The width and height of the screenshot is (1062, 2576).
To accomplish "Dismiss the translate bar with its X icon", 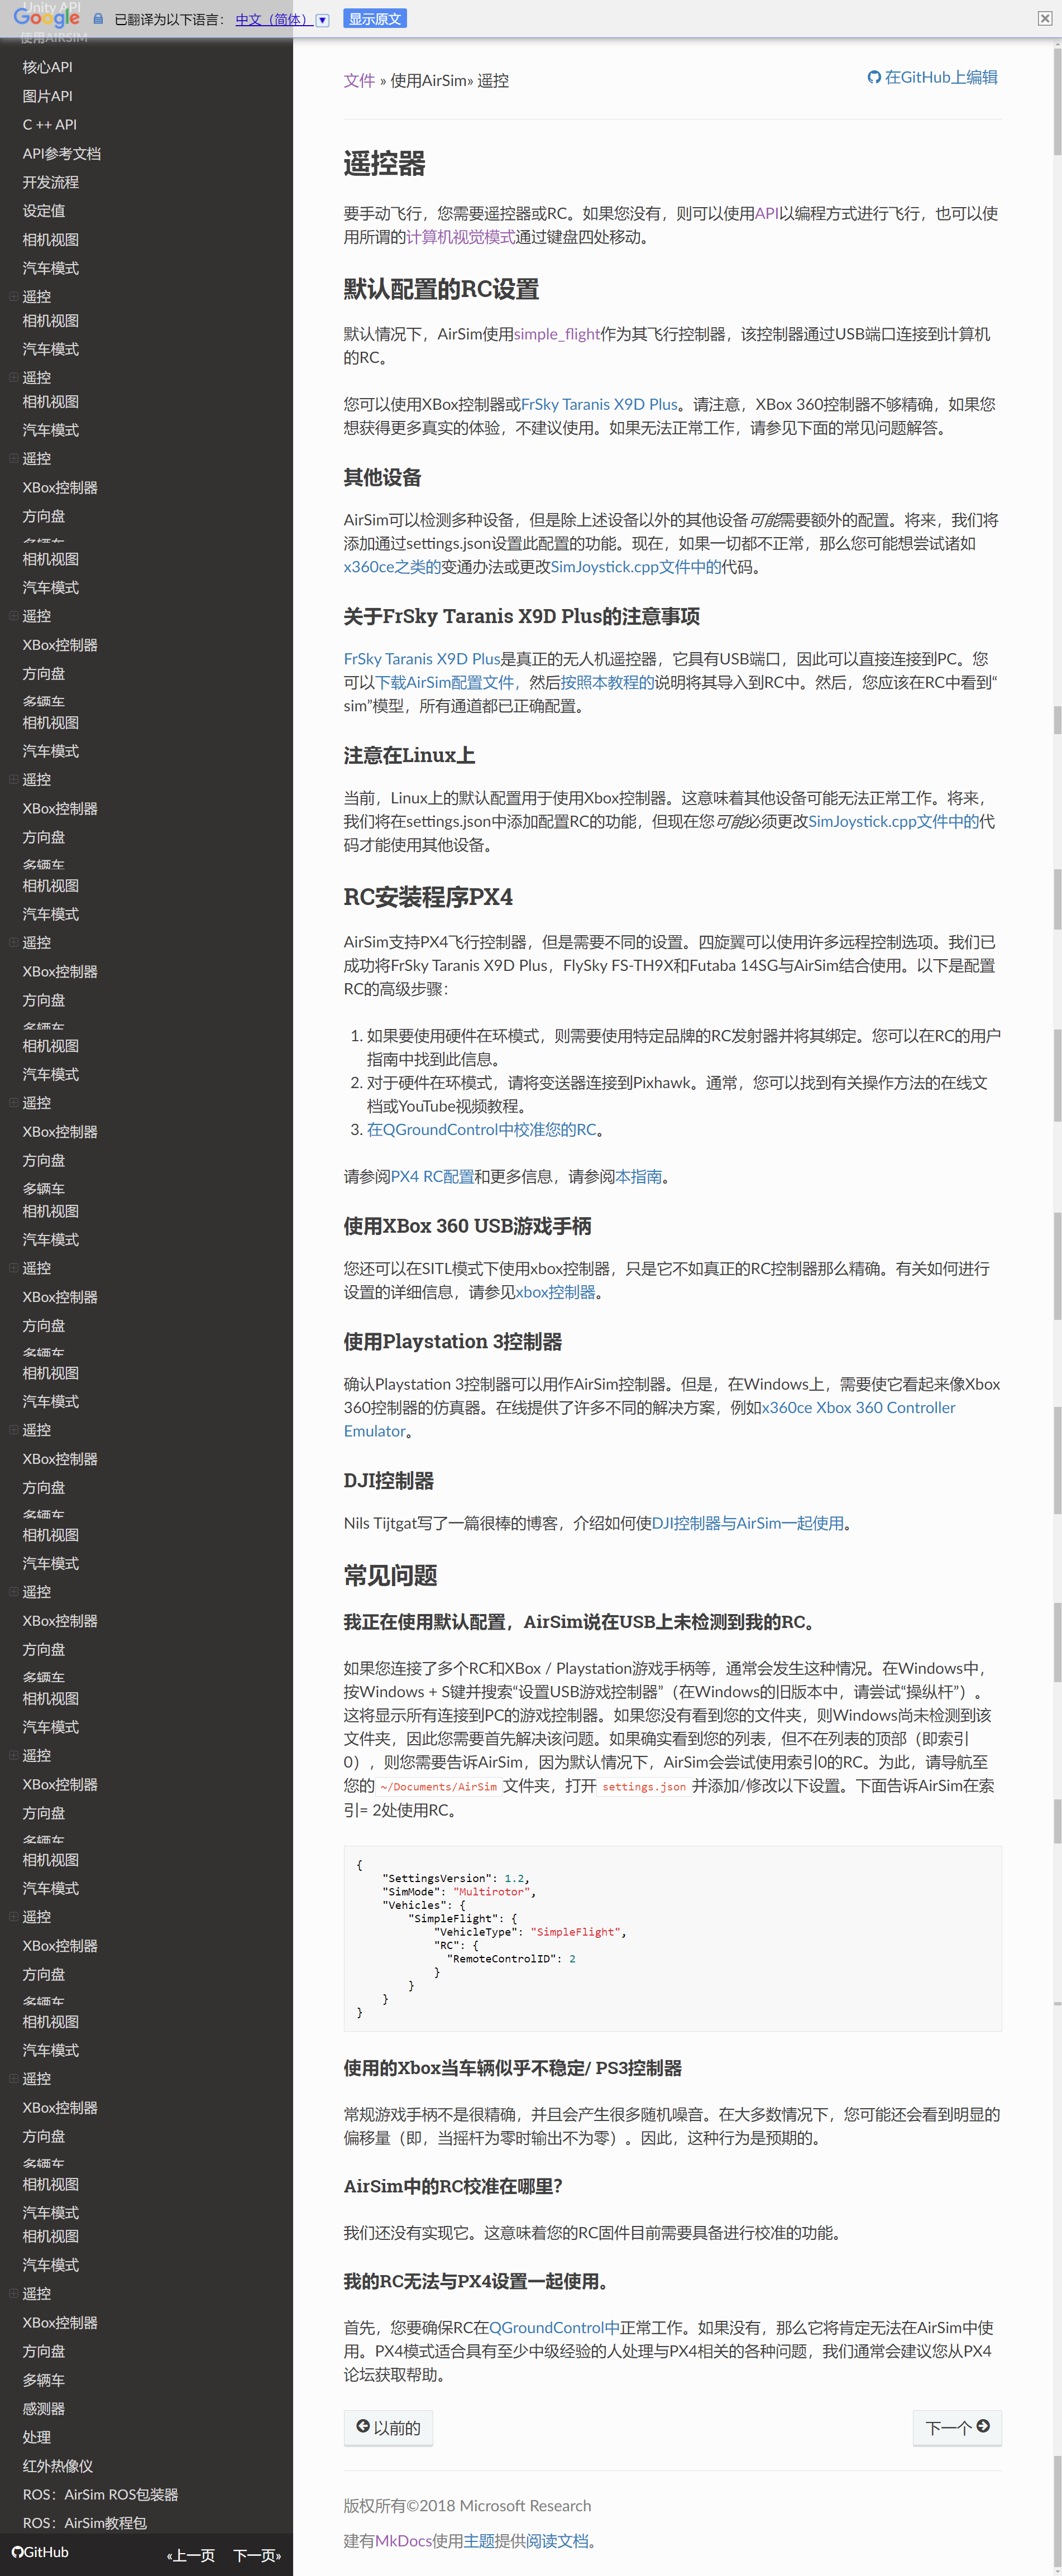I will pyautogui.click(x=1046, y=18).
